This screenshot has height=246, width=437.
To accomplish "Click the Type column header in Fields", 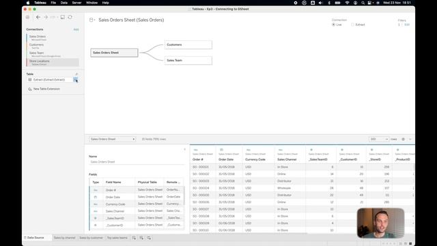I will 96,182.
